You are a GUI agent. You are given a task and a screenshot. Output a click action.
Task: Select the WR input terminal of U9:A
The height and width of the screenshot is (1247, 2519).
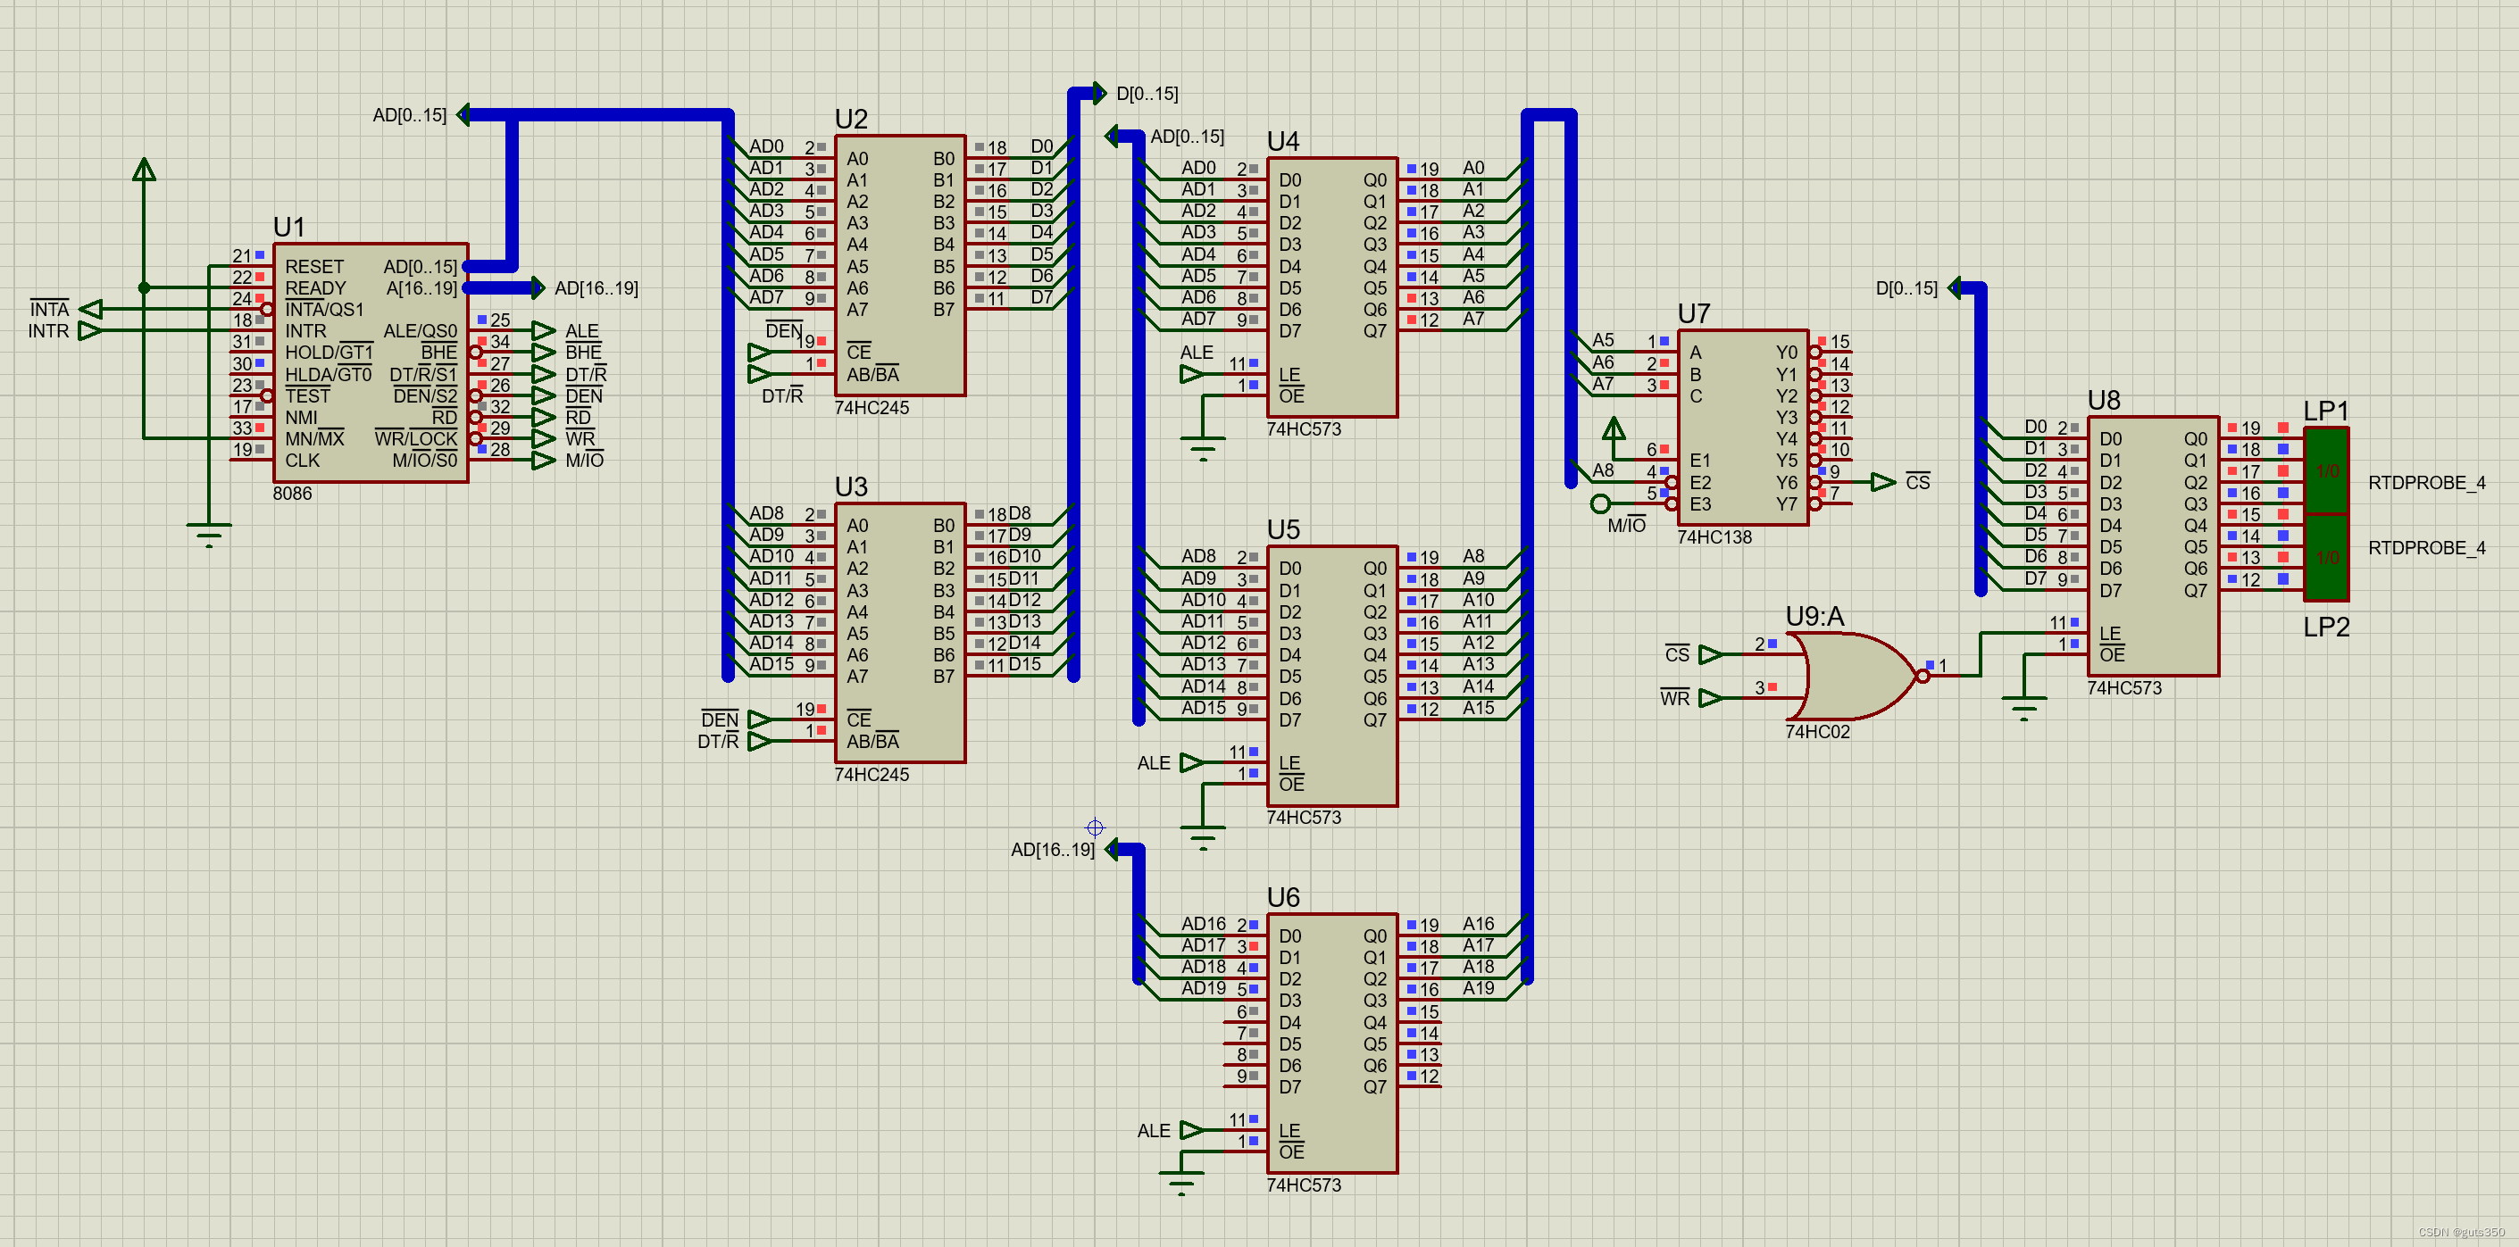[1710, 698]
